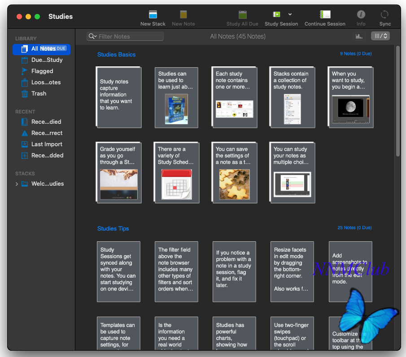Click the Study All Due icon

[242, 15]
